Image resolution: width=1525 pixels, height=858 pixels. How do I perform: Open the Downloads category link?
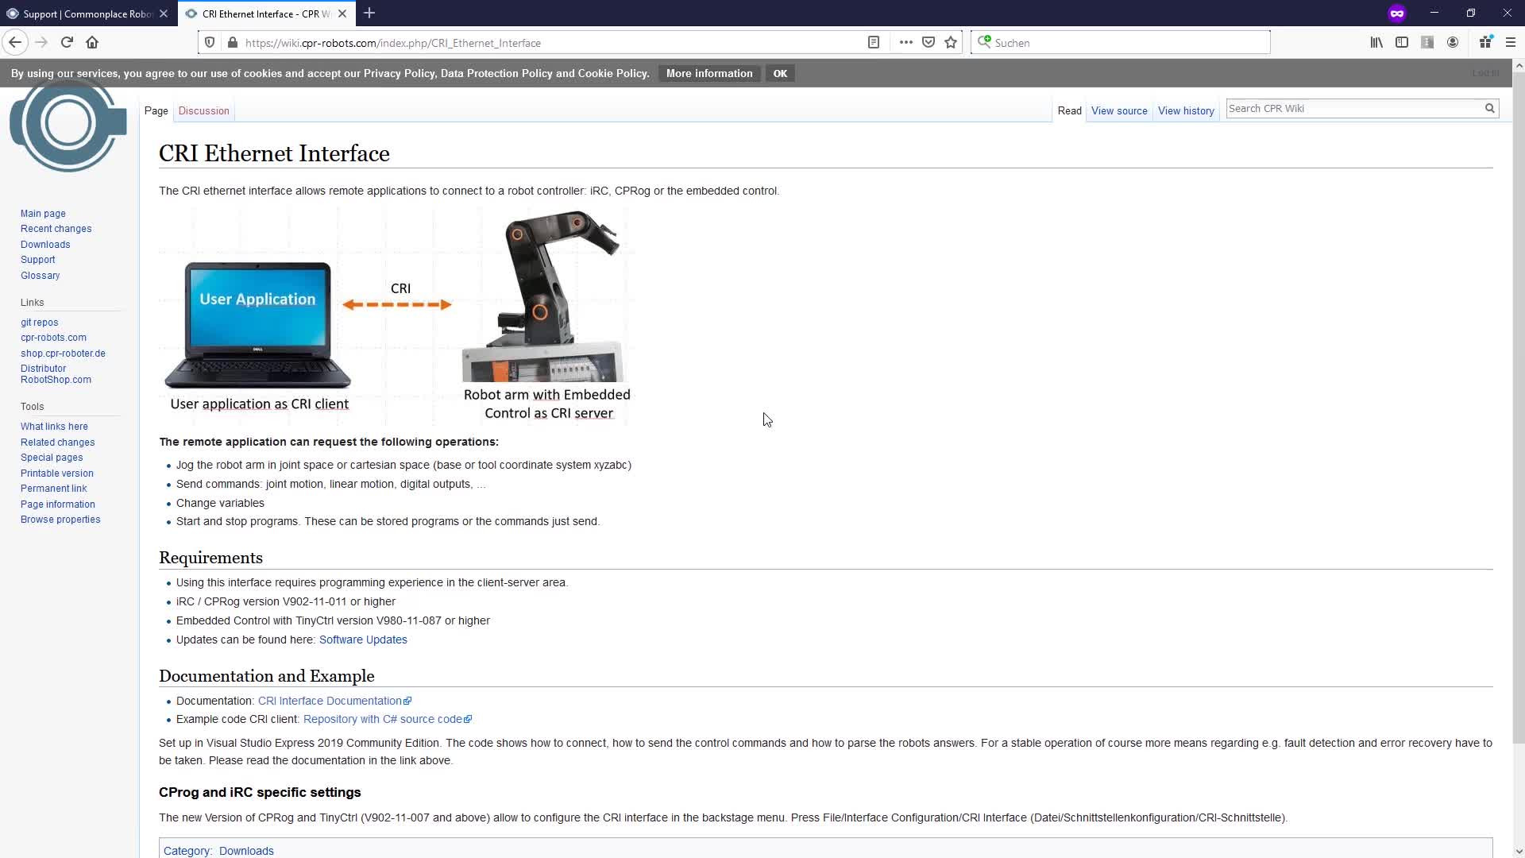coord(246,851)
